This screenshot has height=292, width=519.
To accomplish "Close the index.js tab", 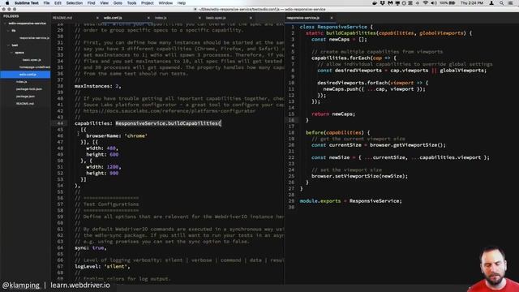I will [x=199, y=18].
